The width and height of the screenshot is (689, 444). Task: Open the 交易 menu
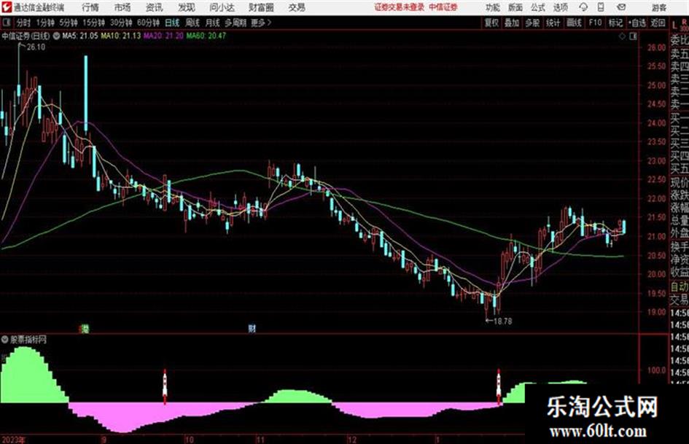[297, 7]
